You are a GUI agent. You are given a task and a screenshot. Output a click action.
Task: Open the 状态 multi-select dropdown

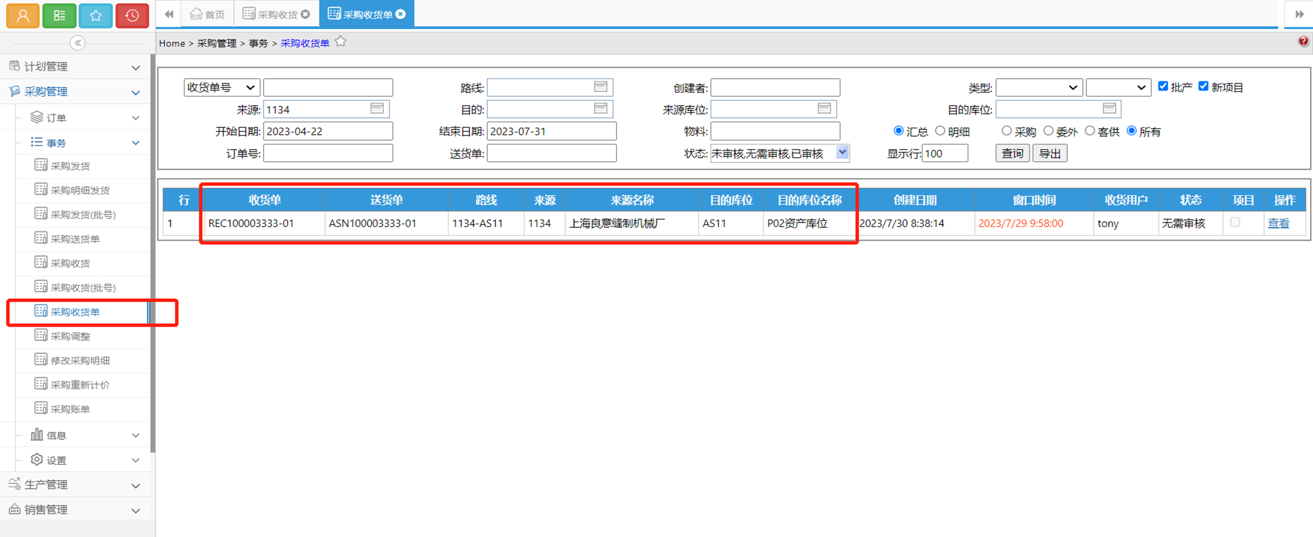[843, 152]
